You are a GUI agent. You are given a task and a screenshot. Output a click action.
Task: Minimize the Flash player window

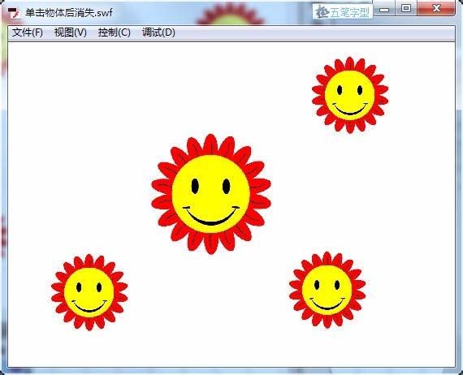[x=384, y=9]
